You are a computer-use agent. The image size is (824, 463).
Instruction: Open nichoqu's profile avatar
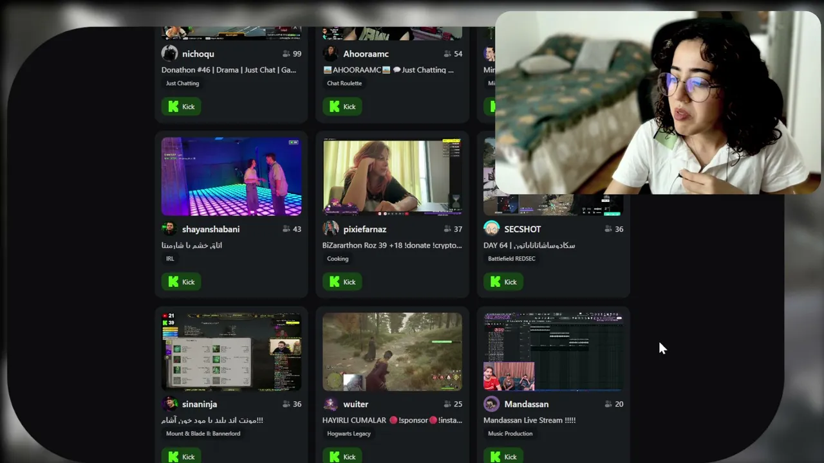tap(169, 53)
